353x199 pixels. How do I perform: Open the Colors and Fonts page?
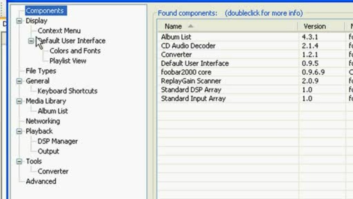[x=75, y=51]
